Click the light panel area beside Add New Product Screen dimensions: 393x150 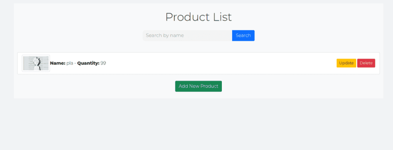tap(276, 86)
